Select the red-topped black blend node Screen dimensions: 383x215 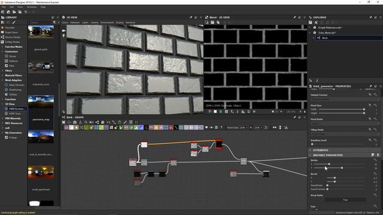coord(218,144)
